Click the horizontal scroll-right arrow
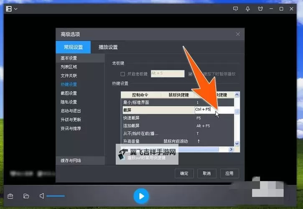The height and width of the screenshot is (209, 303). click(x=231, y=149)
